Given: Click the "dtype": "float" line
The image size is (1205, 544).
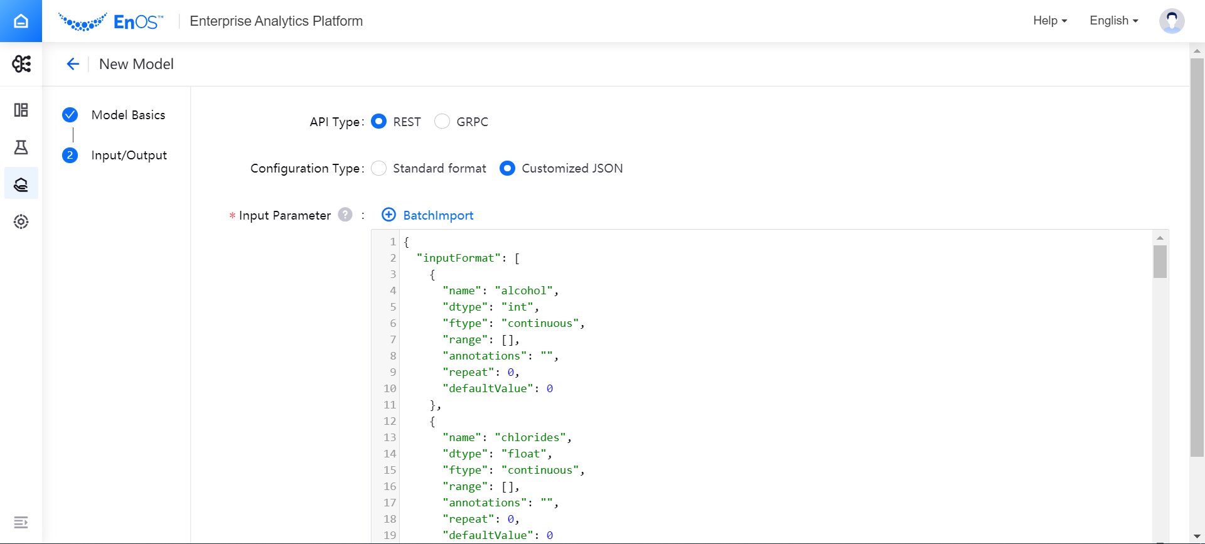Looking at the screenshot, I should [x=497, y=454].
